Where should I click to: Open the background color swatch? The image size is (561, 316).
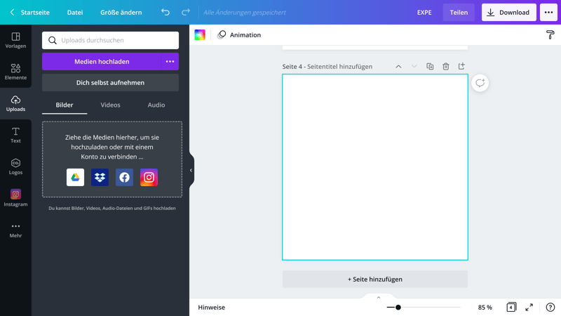point(200,34)
